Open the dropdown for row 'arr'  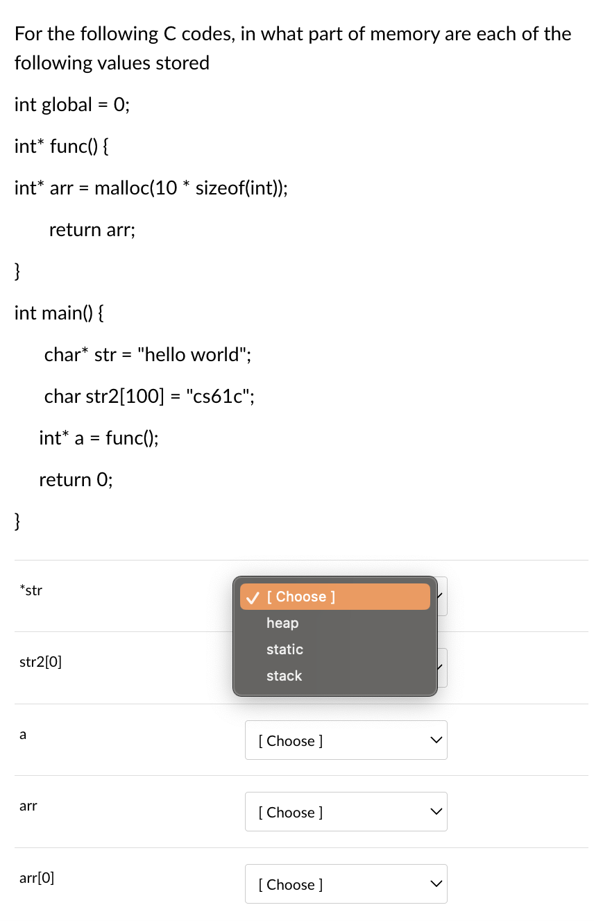tap(346, 812)
